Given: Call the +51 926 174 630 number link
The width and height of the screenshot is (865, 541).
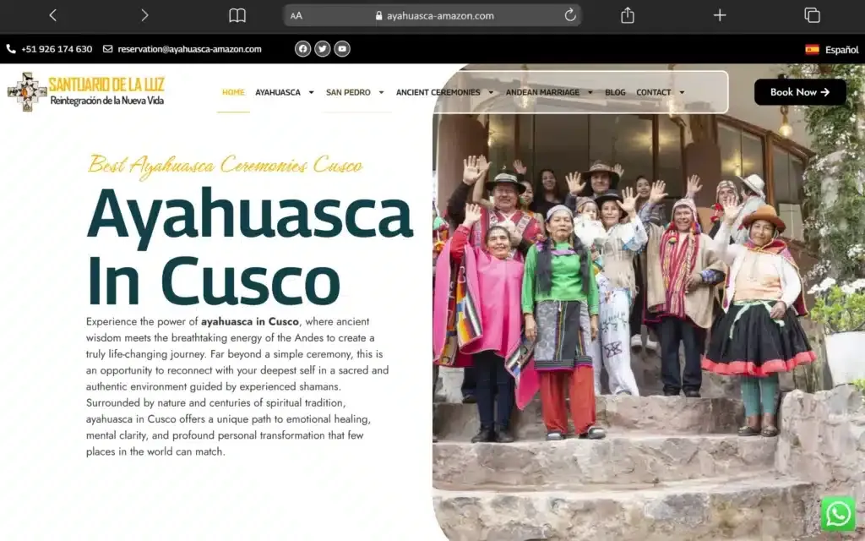Looking at the screenshot, I should (57, 48).
